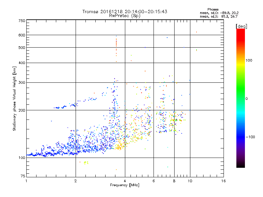
Task: Click the "2" frequency axis tick label
Action: [76, 181]
